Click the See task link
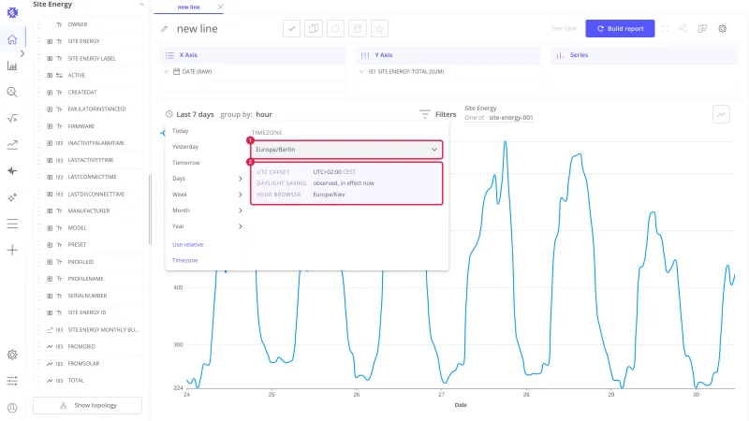Screen dimensions: 749x421 pos(565,29)
